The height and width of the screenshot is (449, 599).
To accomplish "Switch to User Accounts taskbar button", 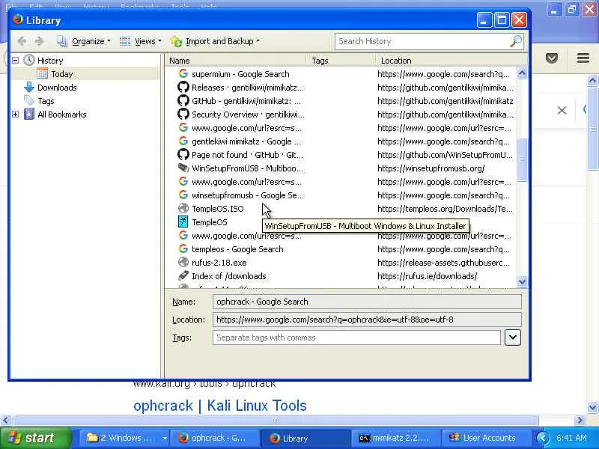I will (486, 438).
